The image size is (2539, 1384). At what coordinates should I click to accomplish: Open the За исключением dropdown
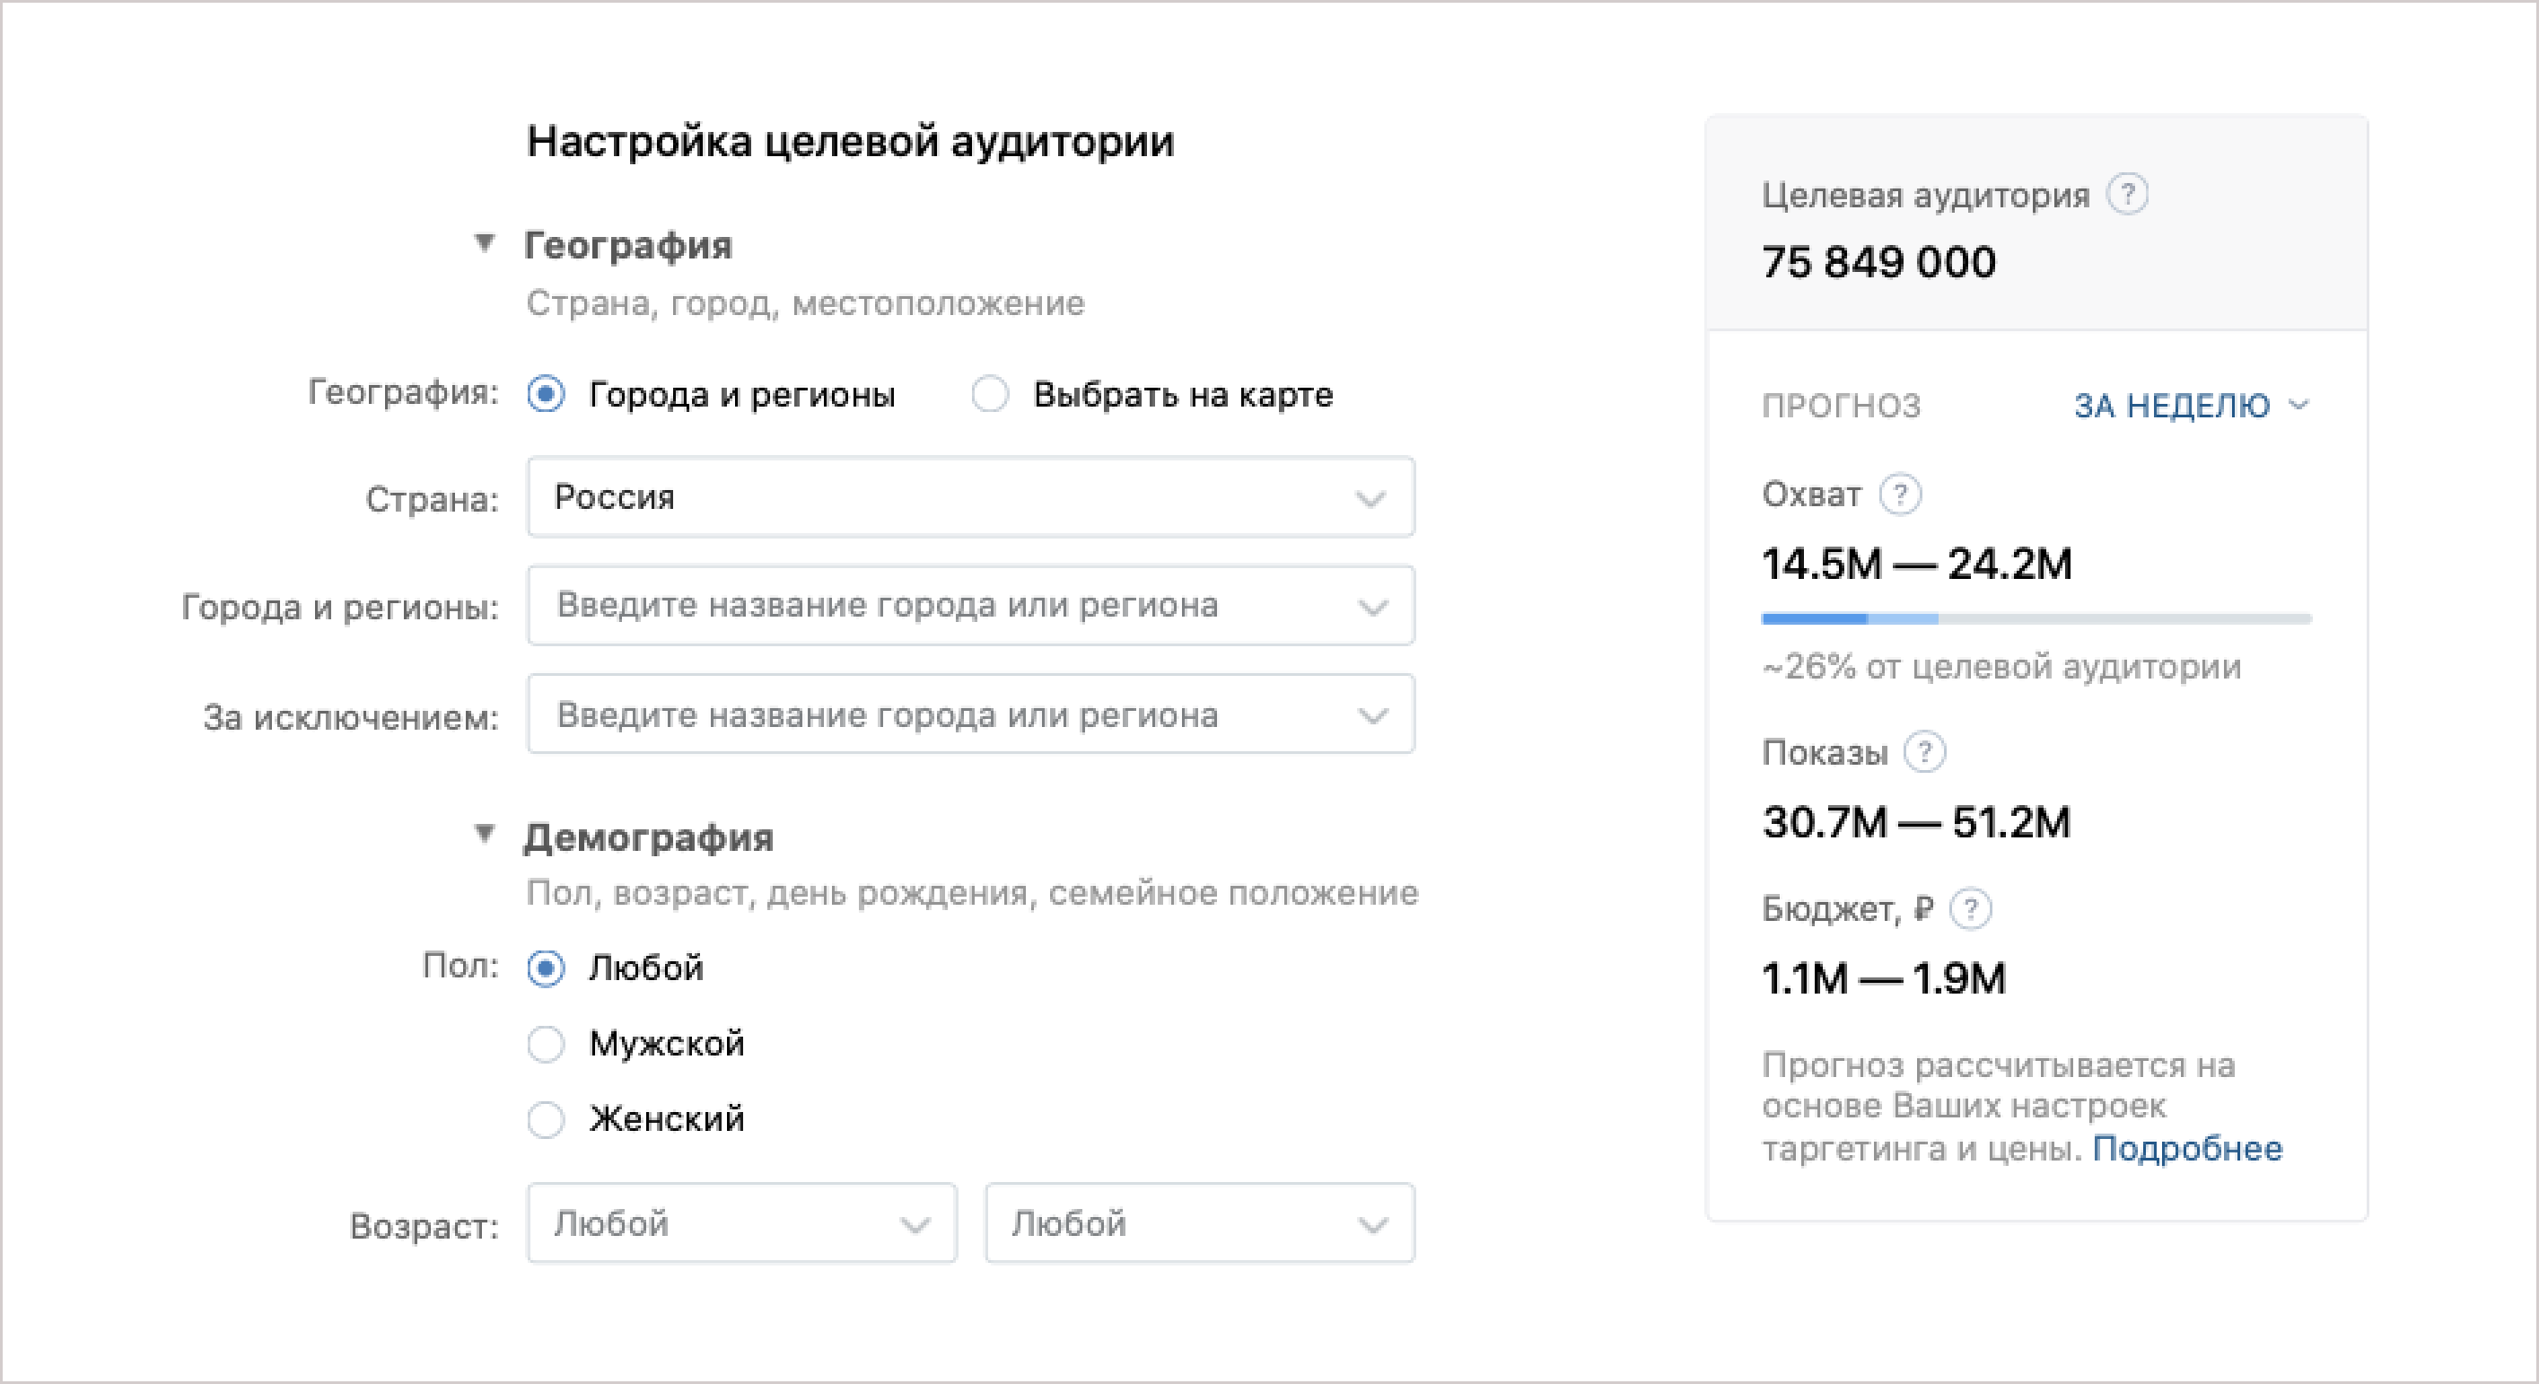(x=971, y=714)
